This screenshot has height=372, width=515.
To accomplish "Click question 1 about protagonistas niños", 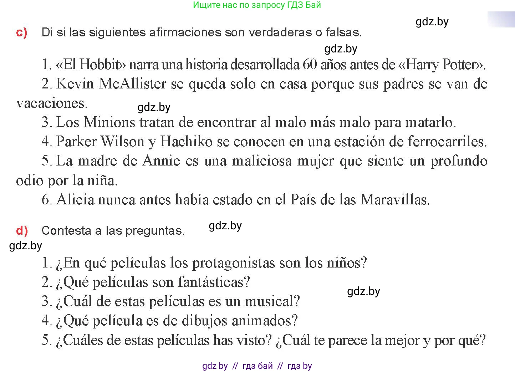I will tap(204, 263).
